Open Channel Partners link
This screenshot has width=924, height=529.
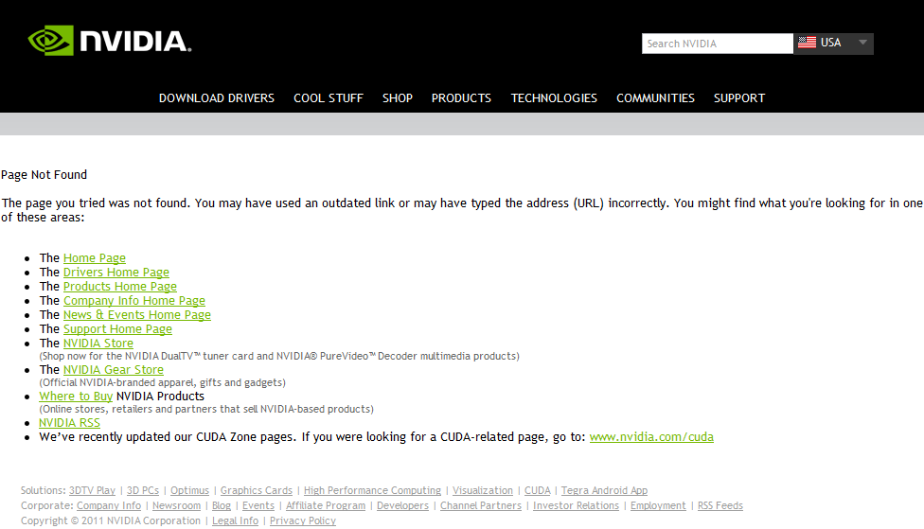(481, 505)
